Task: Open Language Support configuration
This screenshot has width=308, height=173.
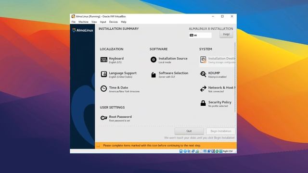Action: pyautogui.click(x=118, y=74)
